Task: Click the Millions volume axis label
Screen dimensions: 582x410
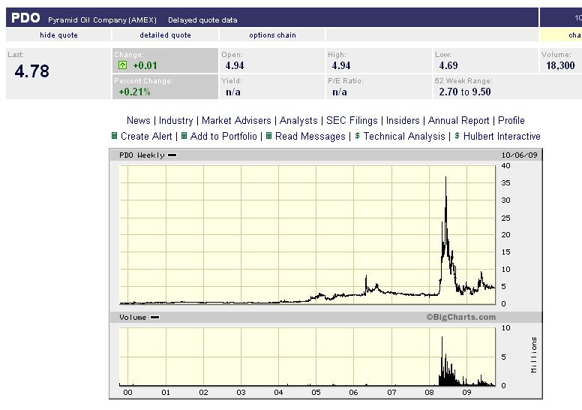Action: tap(534, 354)
